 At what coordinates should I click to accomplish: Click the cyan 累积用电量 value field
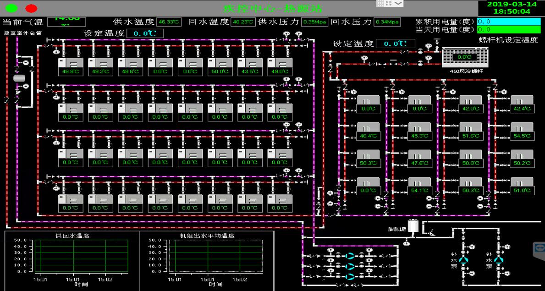[509, 22]
